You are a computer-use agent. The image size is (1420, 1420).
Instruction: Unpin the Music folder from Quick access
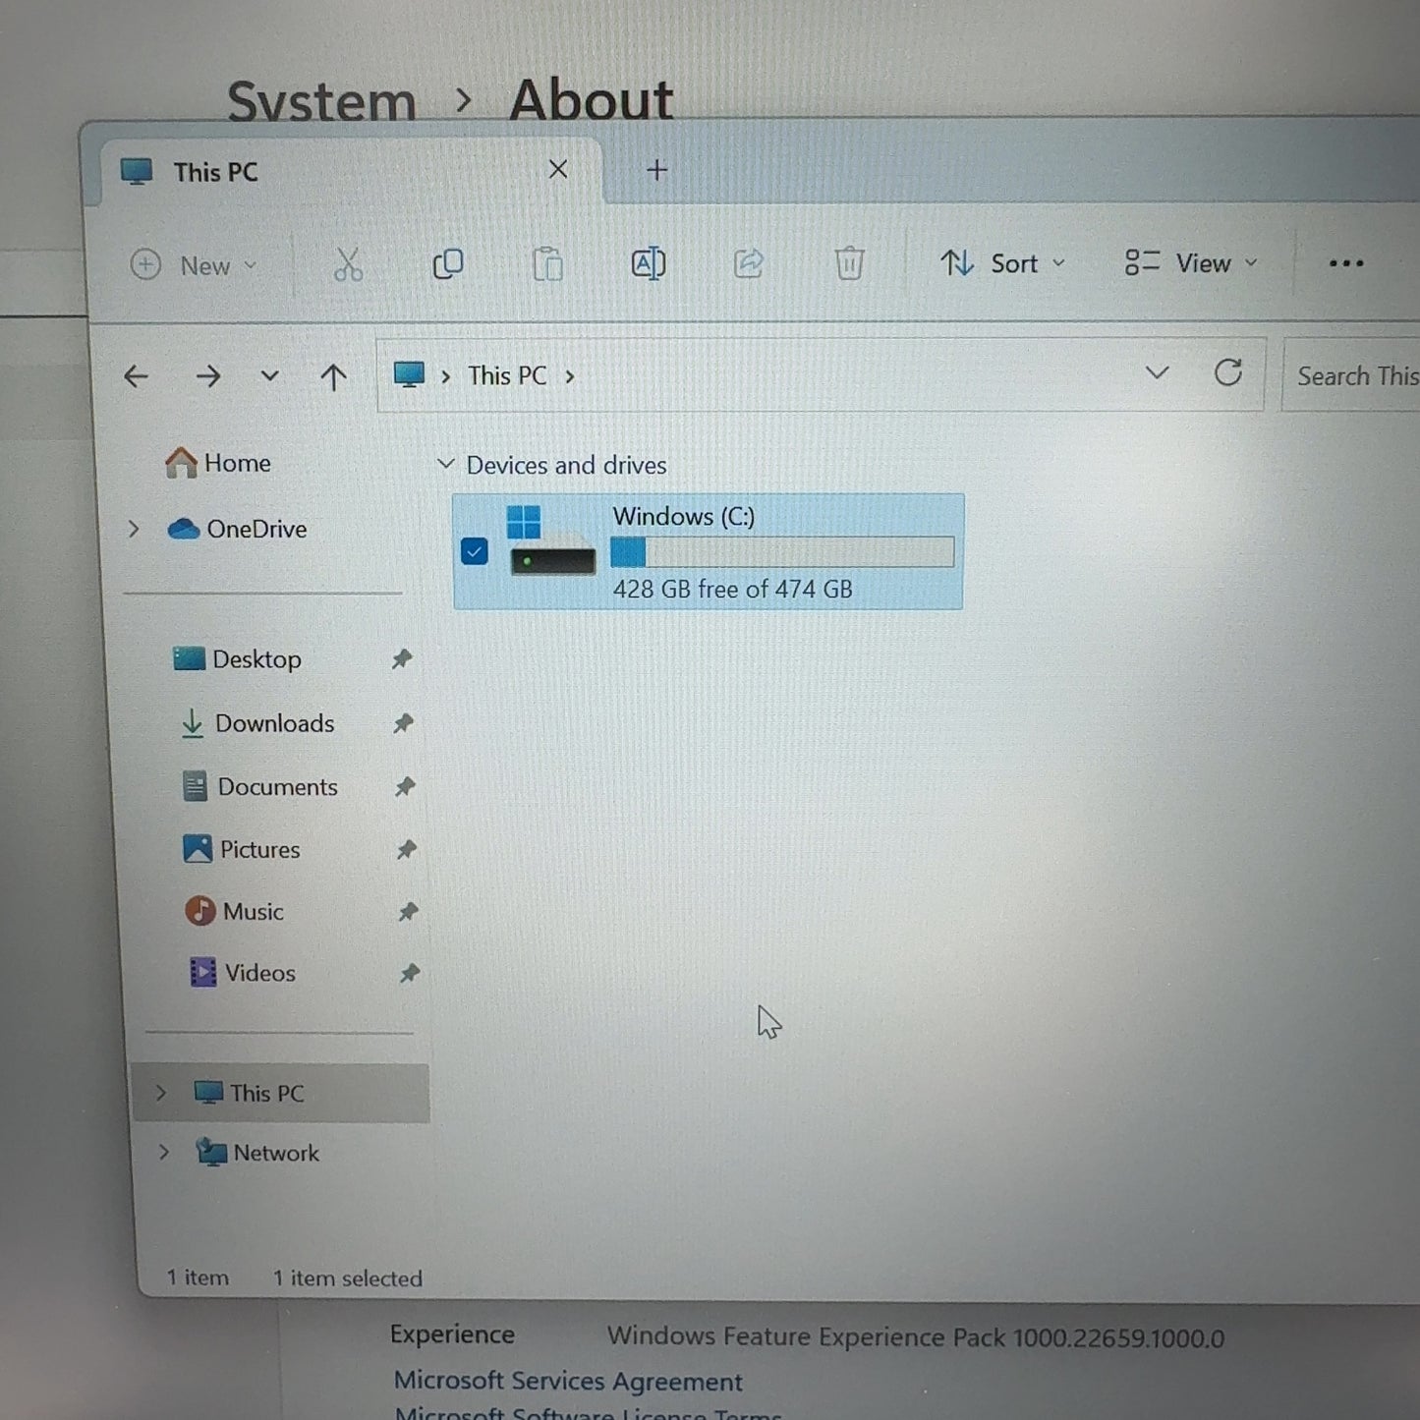(x=407, y=912)
